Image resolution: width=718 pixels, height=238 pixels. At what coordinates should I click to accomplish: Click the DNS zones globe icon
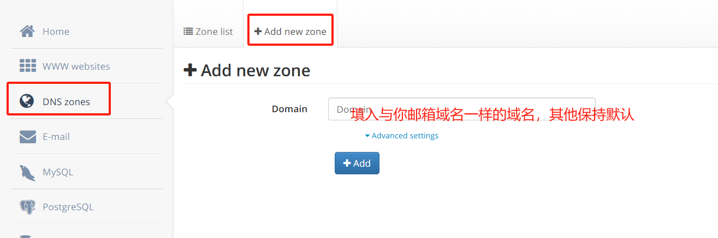click(27, 101)
